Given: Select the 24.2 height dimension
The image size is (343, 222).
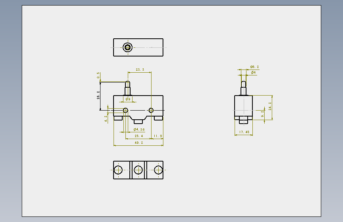Looking at the screenshot, I should [270, 106].
